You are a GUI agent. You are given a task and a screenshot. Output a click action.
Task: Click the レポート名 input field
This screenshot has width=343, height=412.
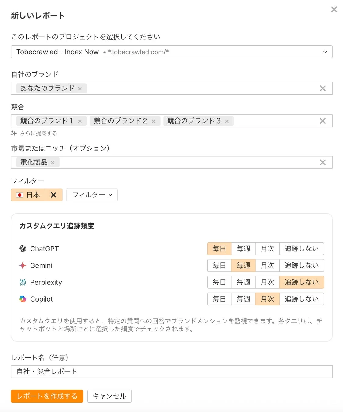[172, 371]
